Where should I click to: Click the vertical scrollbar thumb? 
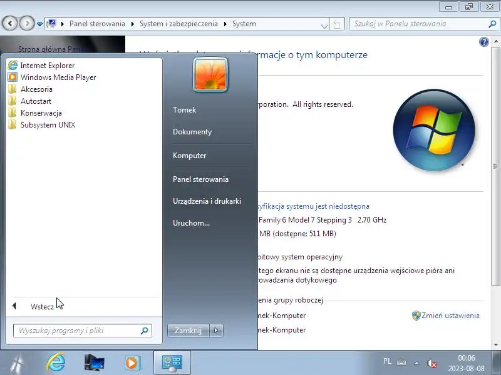point(495,166)
